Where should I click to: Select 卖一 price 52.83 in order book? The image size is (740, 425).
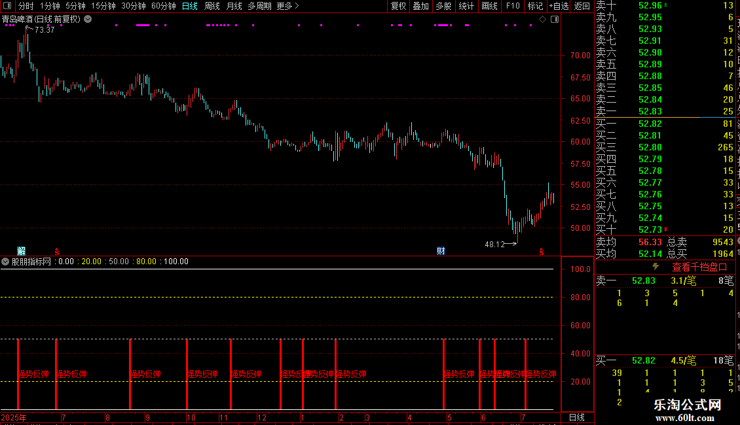(650, 112)
